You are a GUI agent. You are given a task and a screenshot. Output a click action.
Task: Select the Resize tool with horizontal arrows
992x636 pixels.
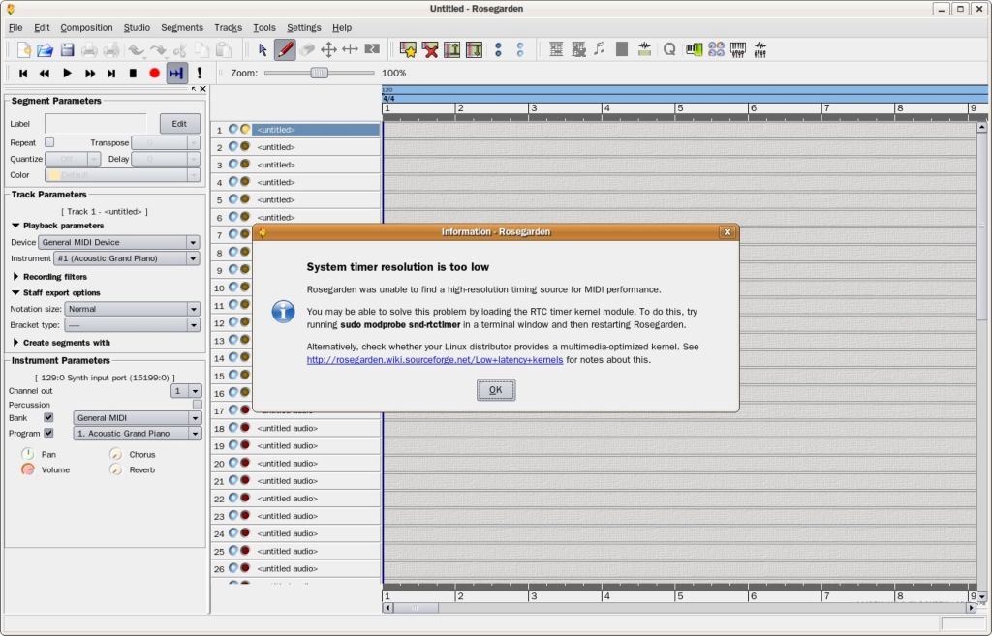[350, 50]
